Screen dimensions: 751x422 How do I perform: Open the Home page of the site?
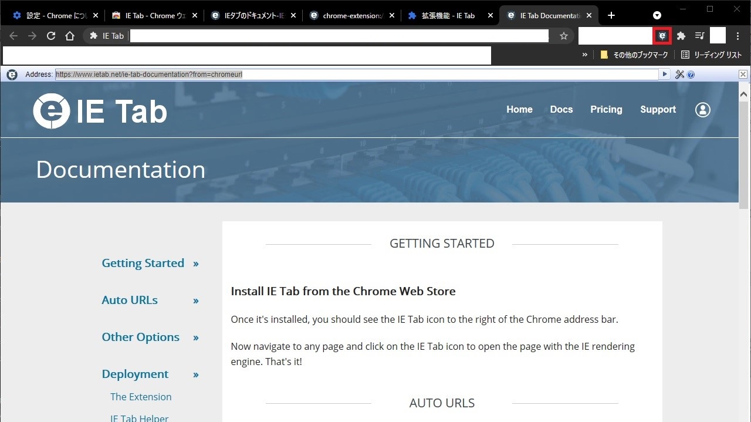click(x=519, y=110)
